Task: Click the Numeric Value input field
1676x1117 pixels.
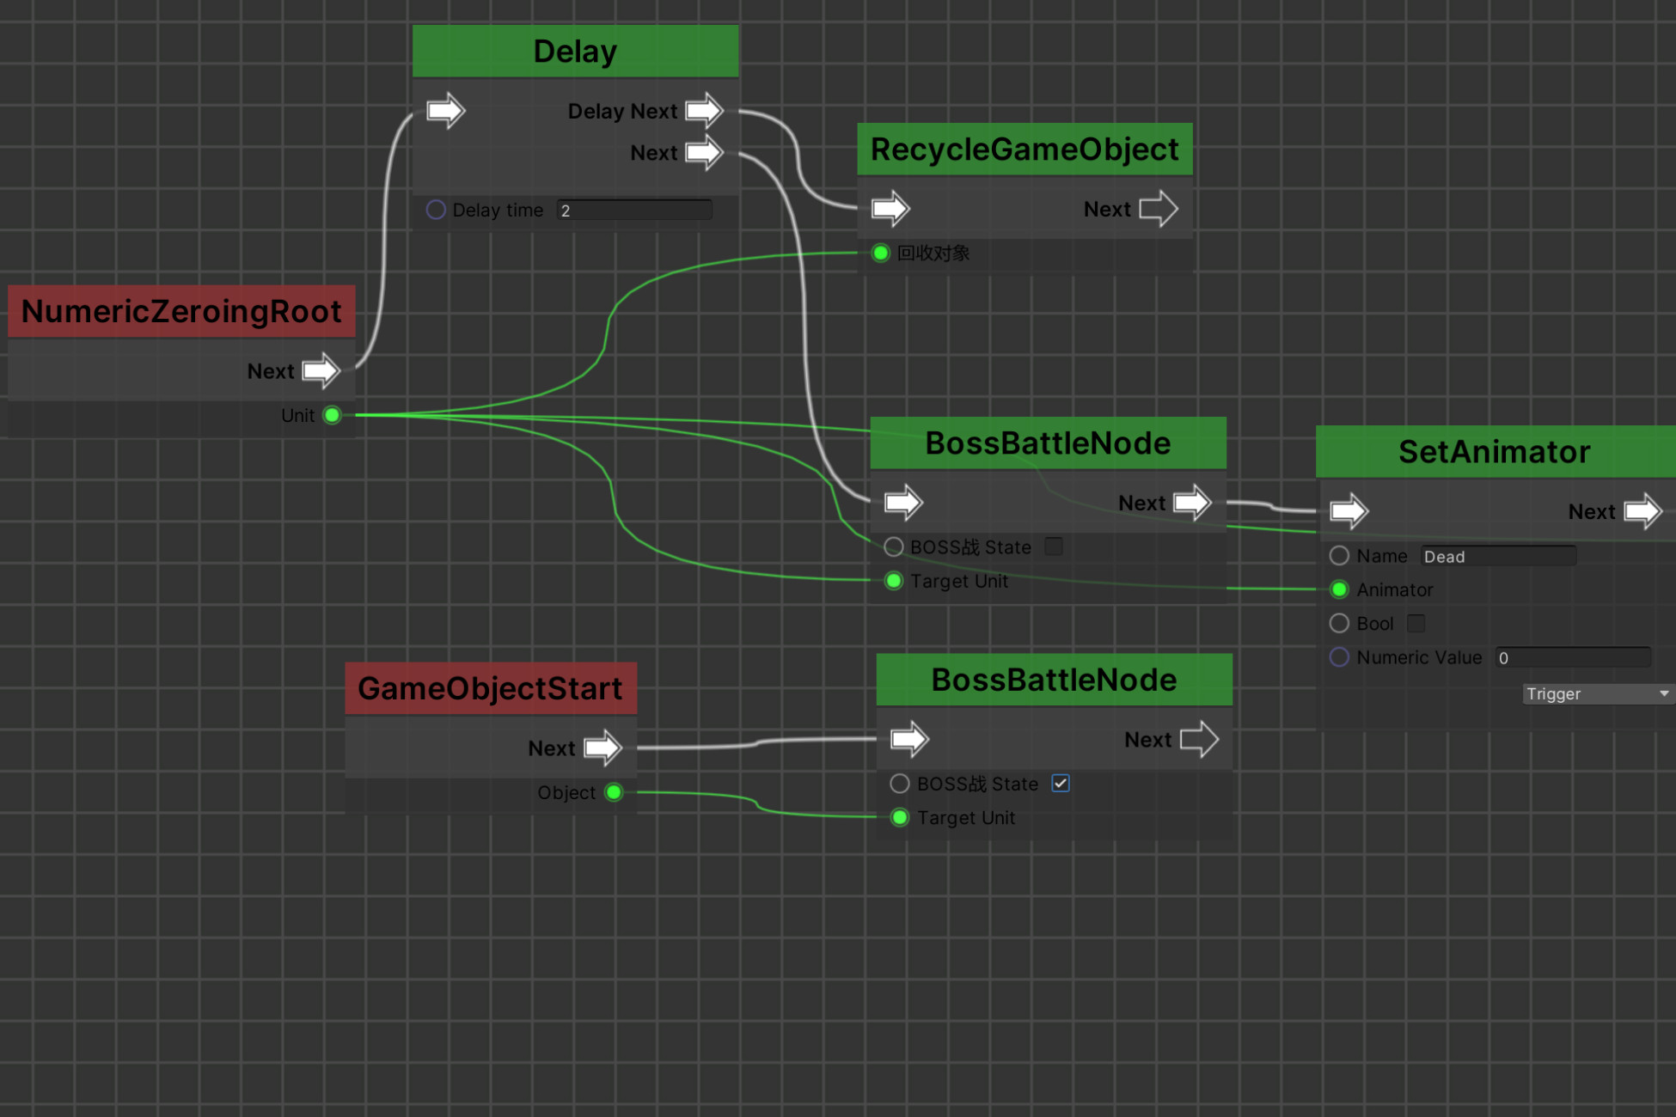Action: click(1572, 657)
